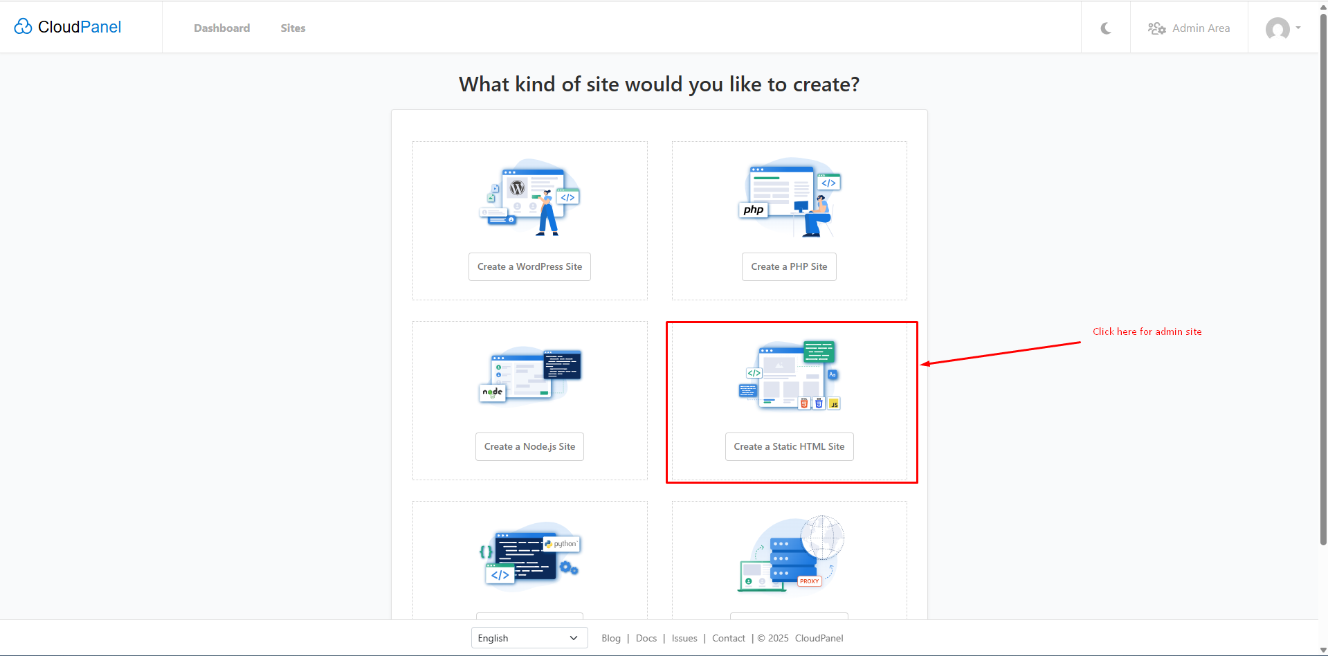Image resolution: width=1328 pixels, height=656 pixels.
Task: Open the user avatar menu
Action: tap(1283, 28)
